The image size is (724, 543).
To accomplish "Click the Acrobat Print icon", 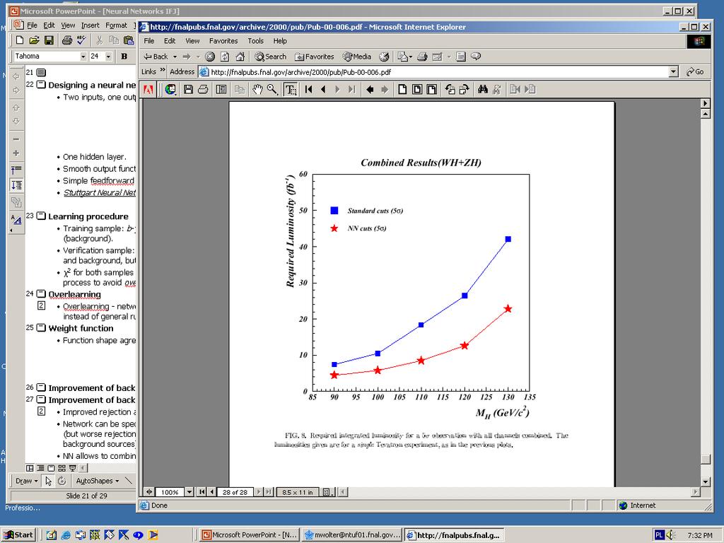I will (x=203, y=90).
